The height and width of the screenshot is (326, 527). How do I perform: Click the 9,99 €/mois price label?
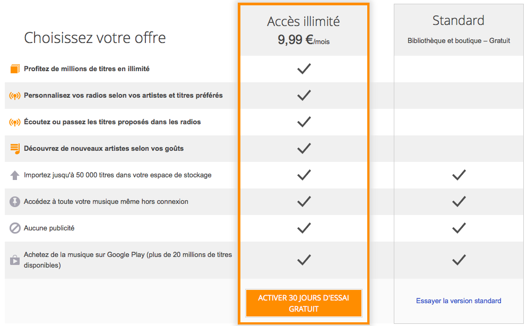(304, 40)
